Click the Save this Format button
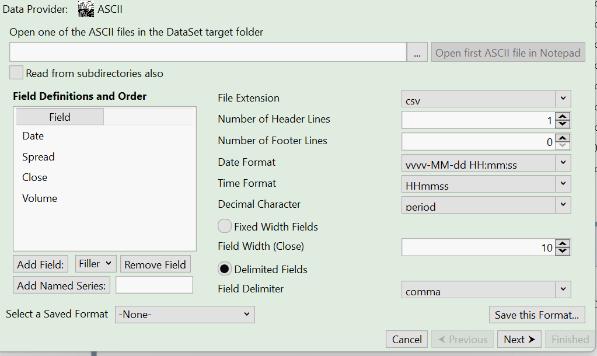 537,315
